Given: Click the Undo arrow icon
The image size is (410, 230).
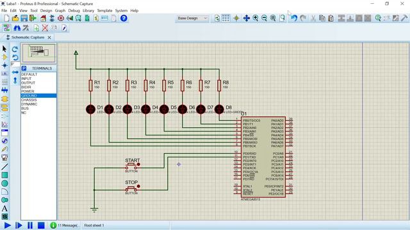Looking at the screenshot, I should coord(294,19).
